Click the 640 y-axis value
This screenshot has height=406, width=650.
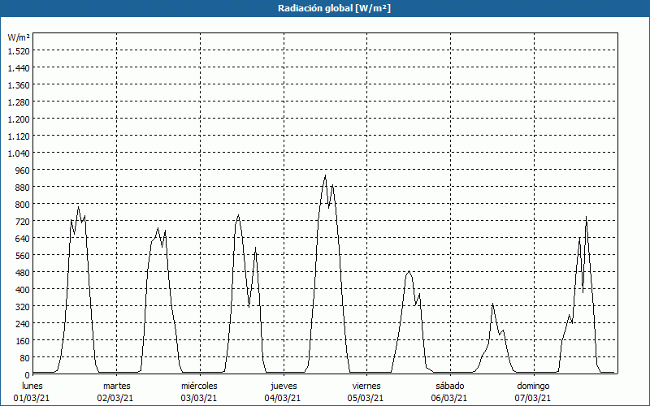(x=23, y=239)
